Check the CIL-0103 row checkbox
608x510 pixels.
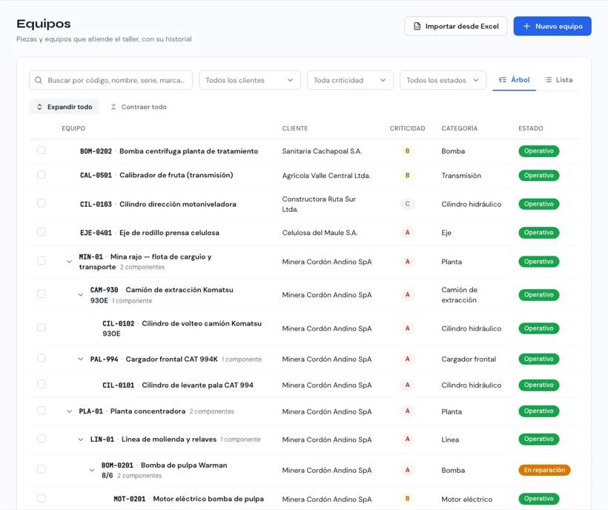click(41, 203)
